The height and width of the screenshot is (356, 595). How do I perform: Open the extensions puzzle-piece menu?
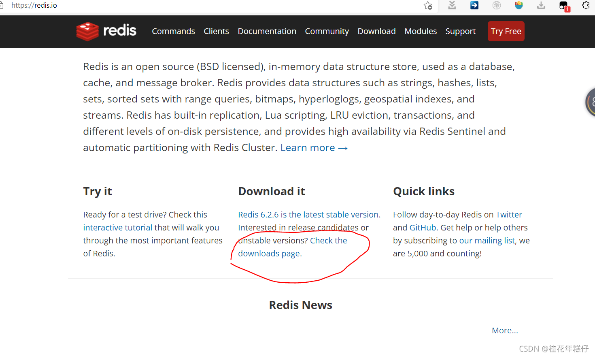tap(586, 5)
